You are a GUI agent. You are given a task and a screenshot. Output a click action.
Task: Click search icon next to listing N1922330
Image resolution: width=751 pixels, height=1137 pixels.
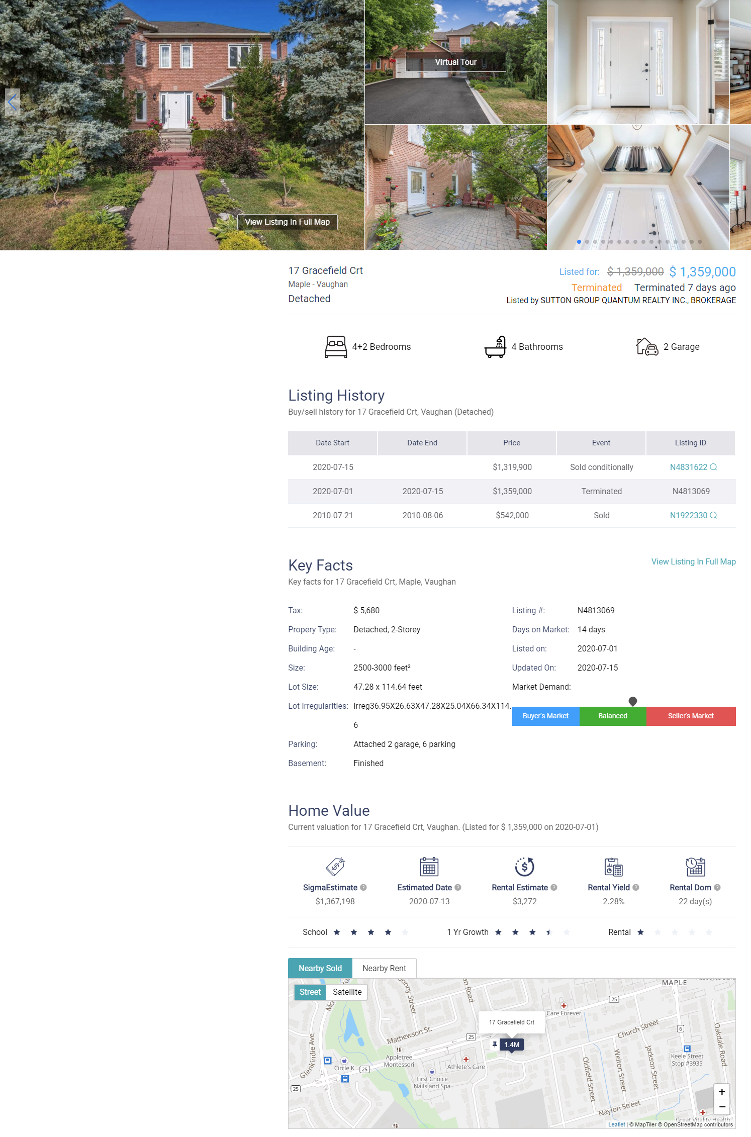[x=713, y=515]
